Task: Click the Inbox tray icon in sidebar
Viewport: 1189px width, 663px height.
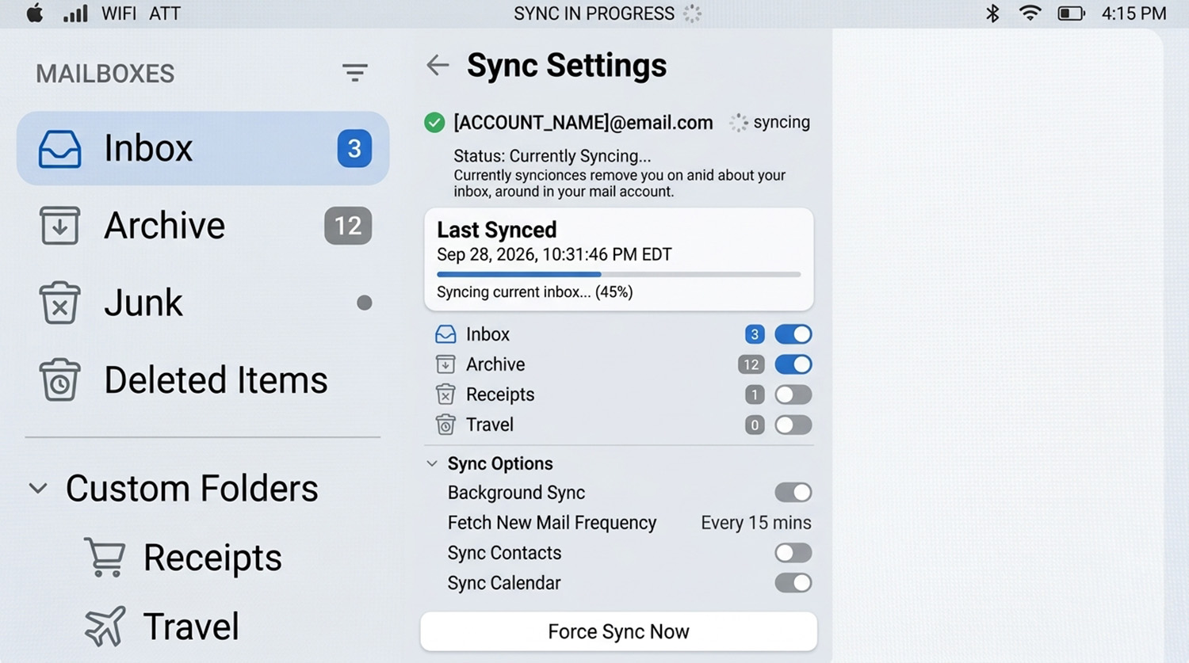Action: coord(59,149)
